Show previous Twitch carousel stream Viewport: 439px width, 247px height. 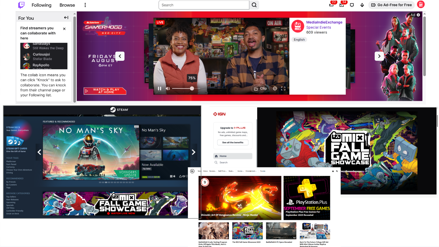120,56
